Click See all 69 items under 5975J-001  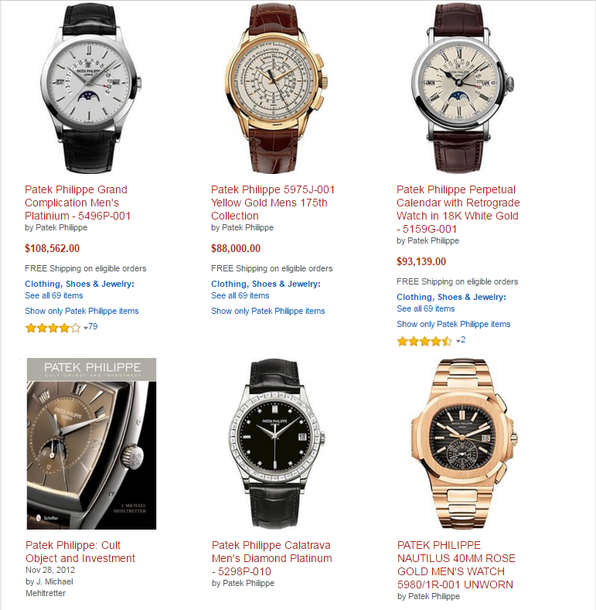pyautogui.click(x=240, y=295)
